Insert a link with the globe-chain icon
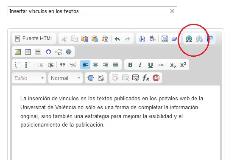This screenshot has height=160, width=229. coord(189,39)
